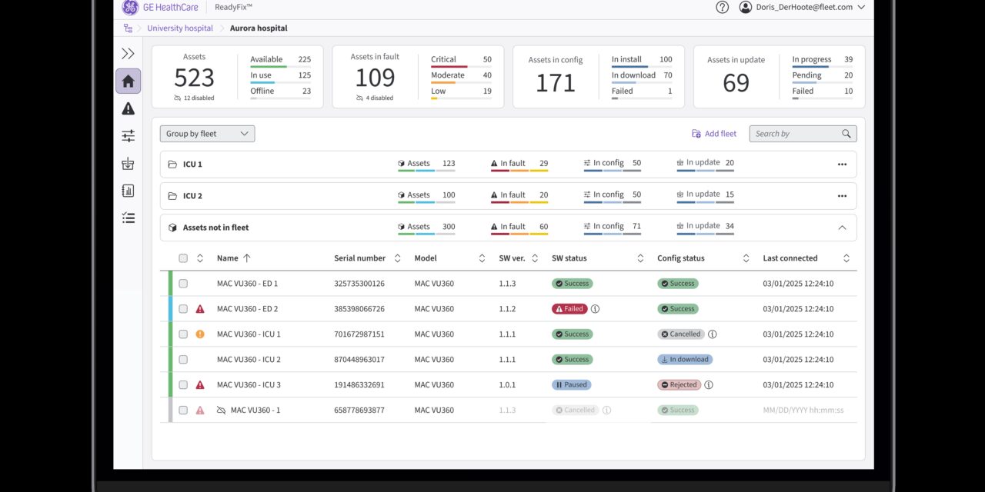Select all assets using the header checkbox
The image size is (985, 492).
pyautogui.click(x=183, y=258)
